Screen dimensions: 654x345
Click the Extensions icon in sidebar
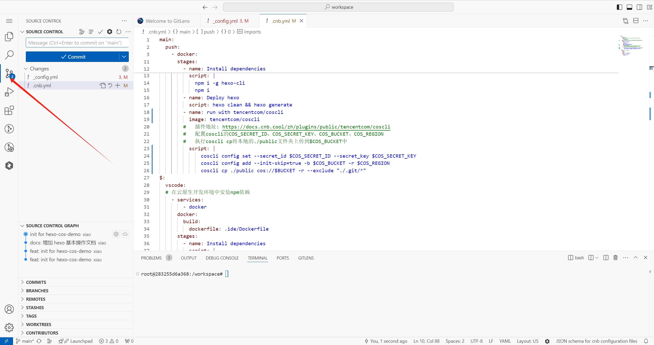click(9, 110)
